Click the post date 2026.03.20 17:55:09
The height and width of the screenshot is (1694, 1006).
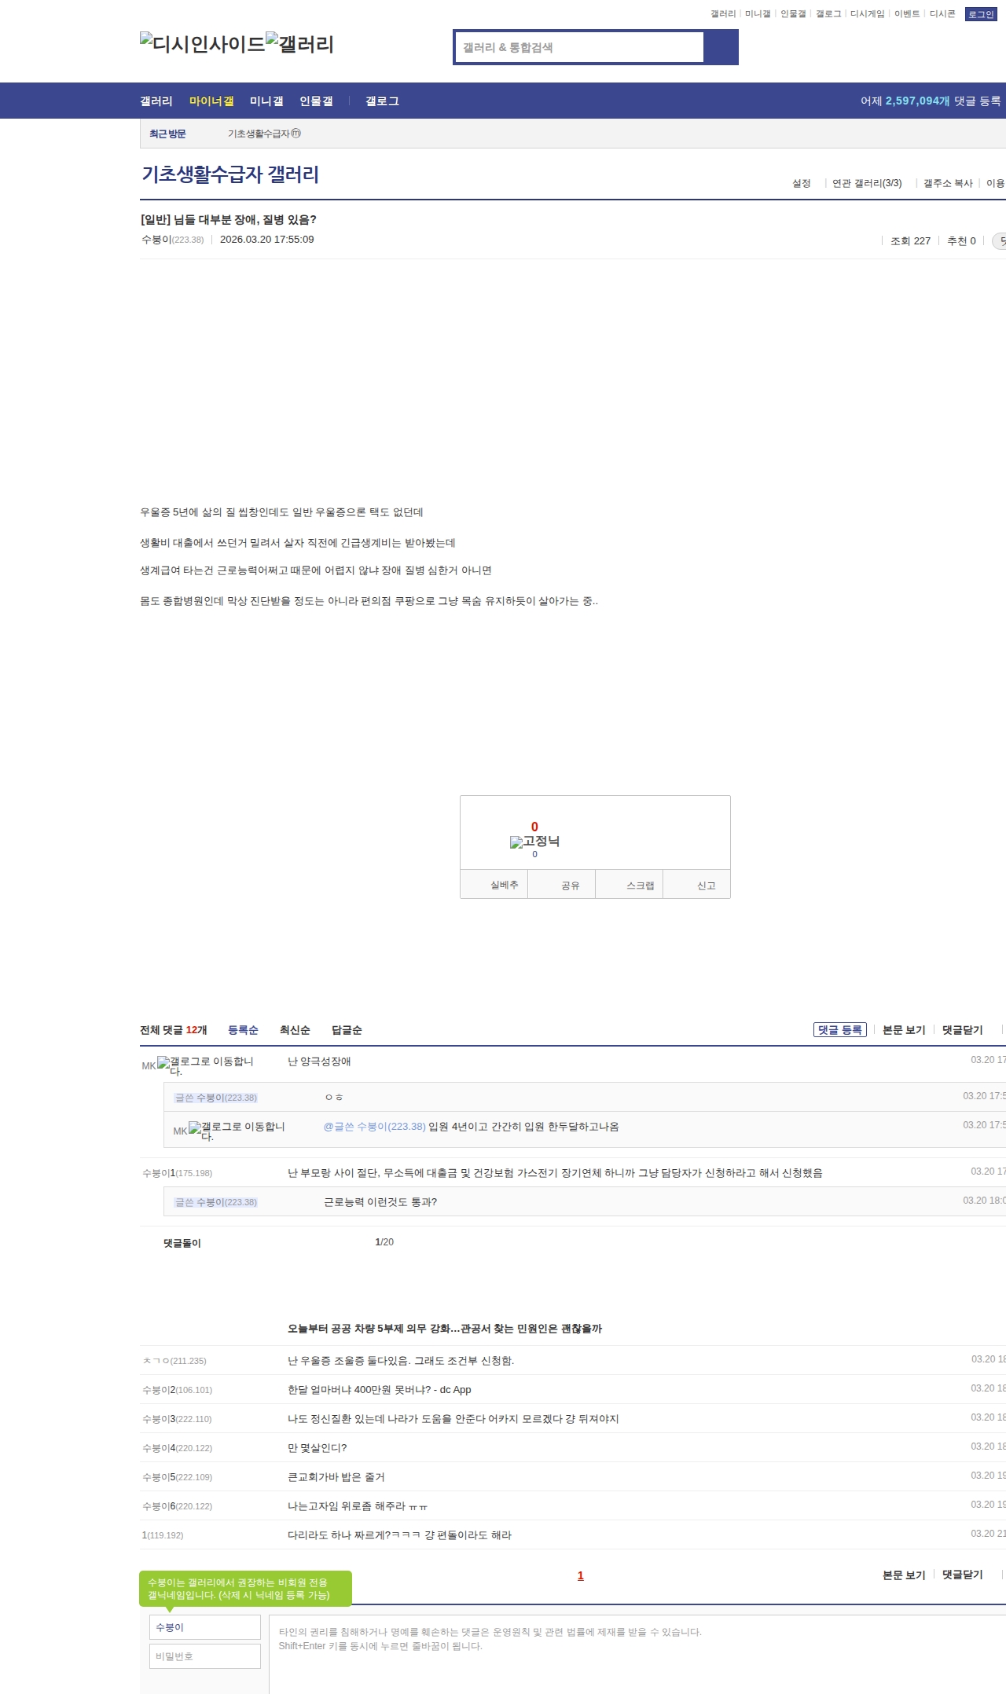pos(267,240)
